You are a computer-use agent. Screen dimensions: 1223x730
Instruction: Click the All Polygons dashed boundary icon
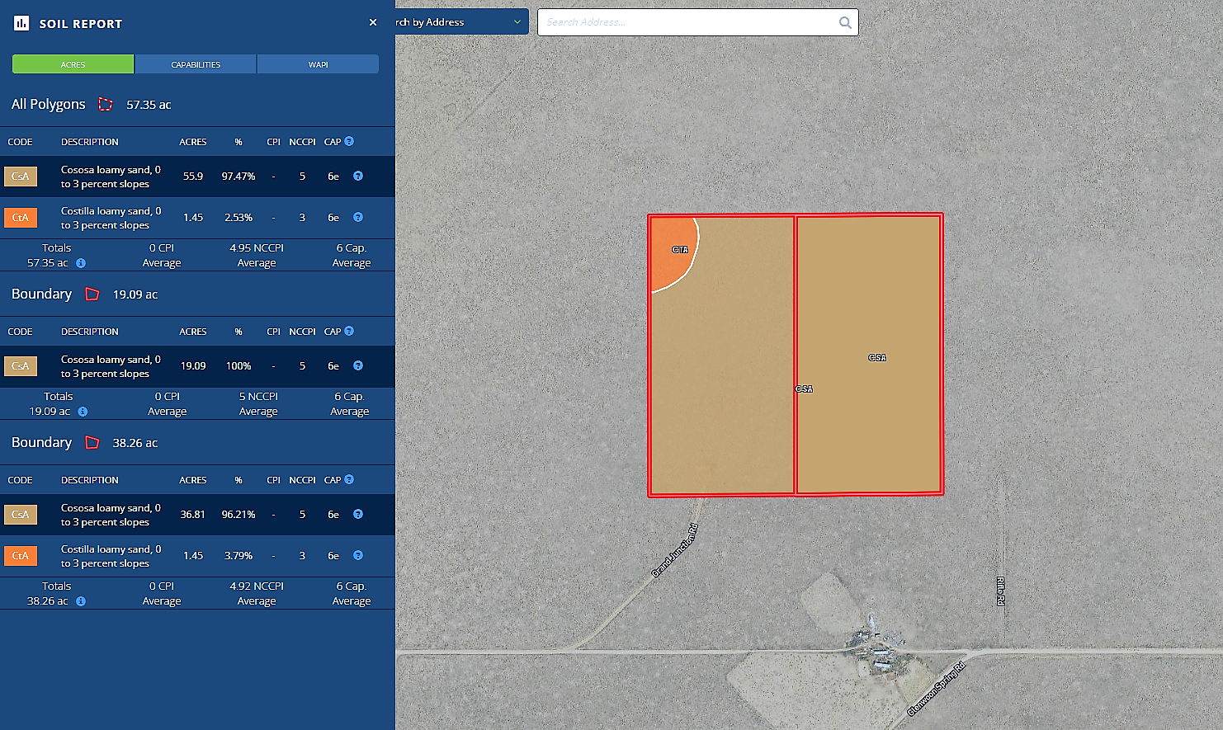point(106,104)
